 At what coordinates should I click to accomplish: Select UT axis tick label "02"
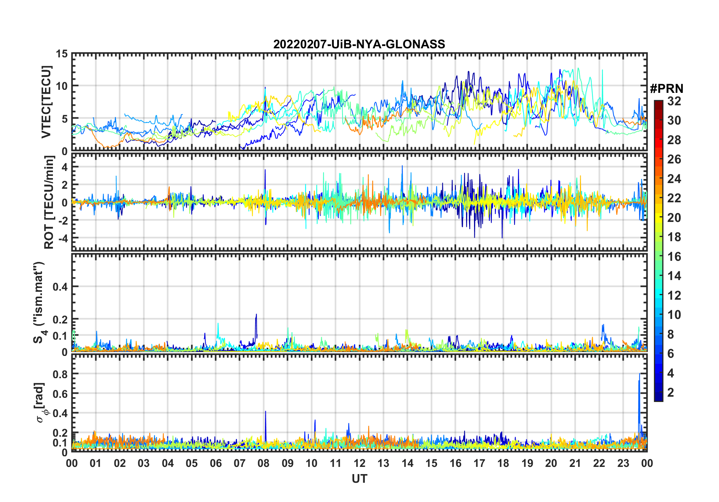[120, 463]
